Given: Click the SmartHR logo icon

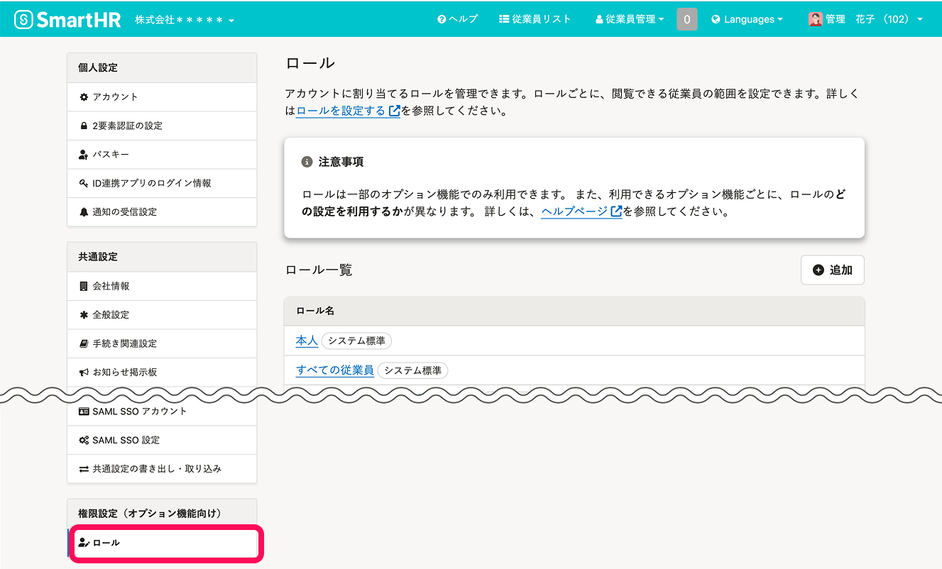Looking at the screenshot, I should [24, 19].
